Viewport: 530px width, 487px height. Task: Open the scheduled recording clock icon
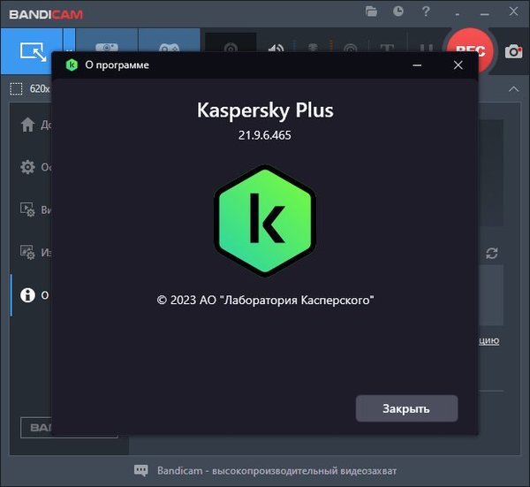pos(398,11)
